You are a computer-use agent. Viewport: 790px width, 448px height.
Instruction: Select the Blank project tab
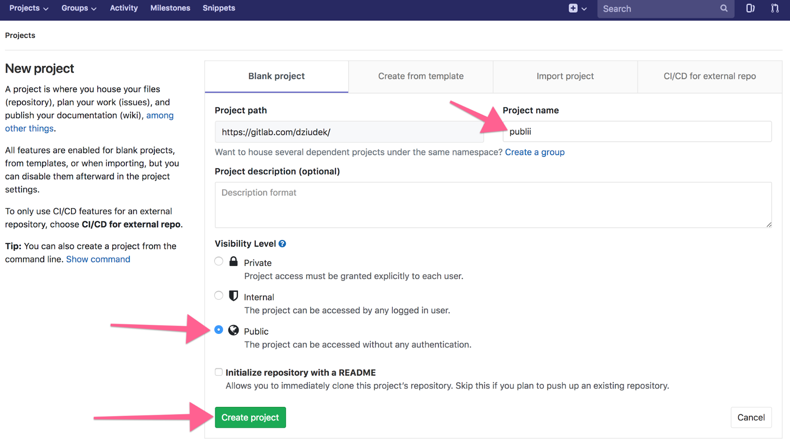coord(276,76)
